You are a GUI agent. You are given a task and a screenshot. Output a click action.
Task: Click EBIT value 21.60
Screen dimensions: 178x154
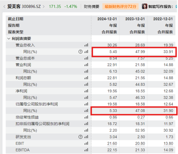point(112,143)
